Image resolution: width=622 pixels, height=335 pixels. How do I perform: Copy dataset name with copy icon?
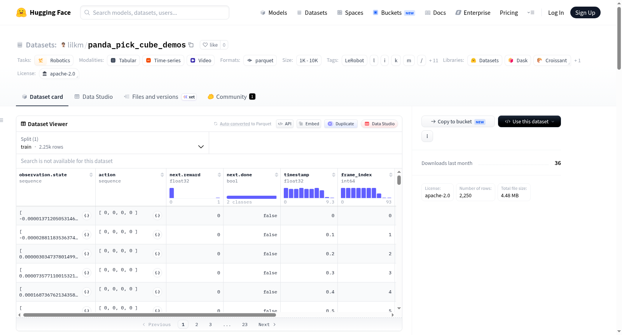(191, 45)
